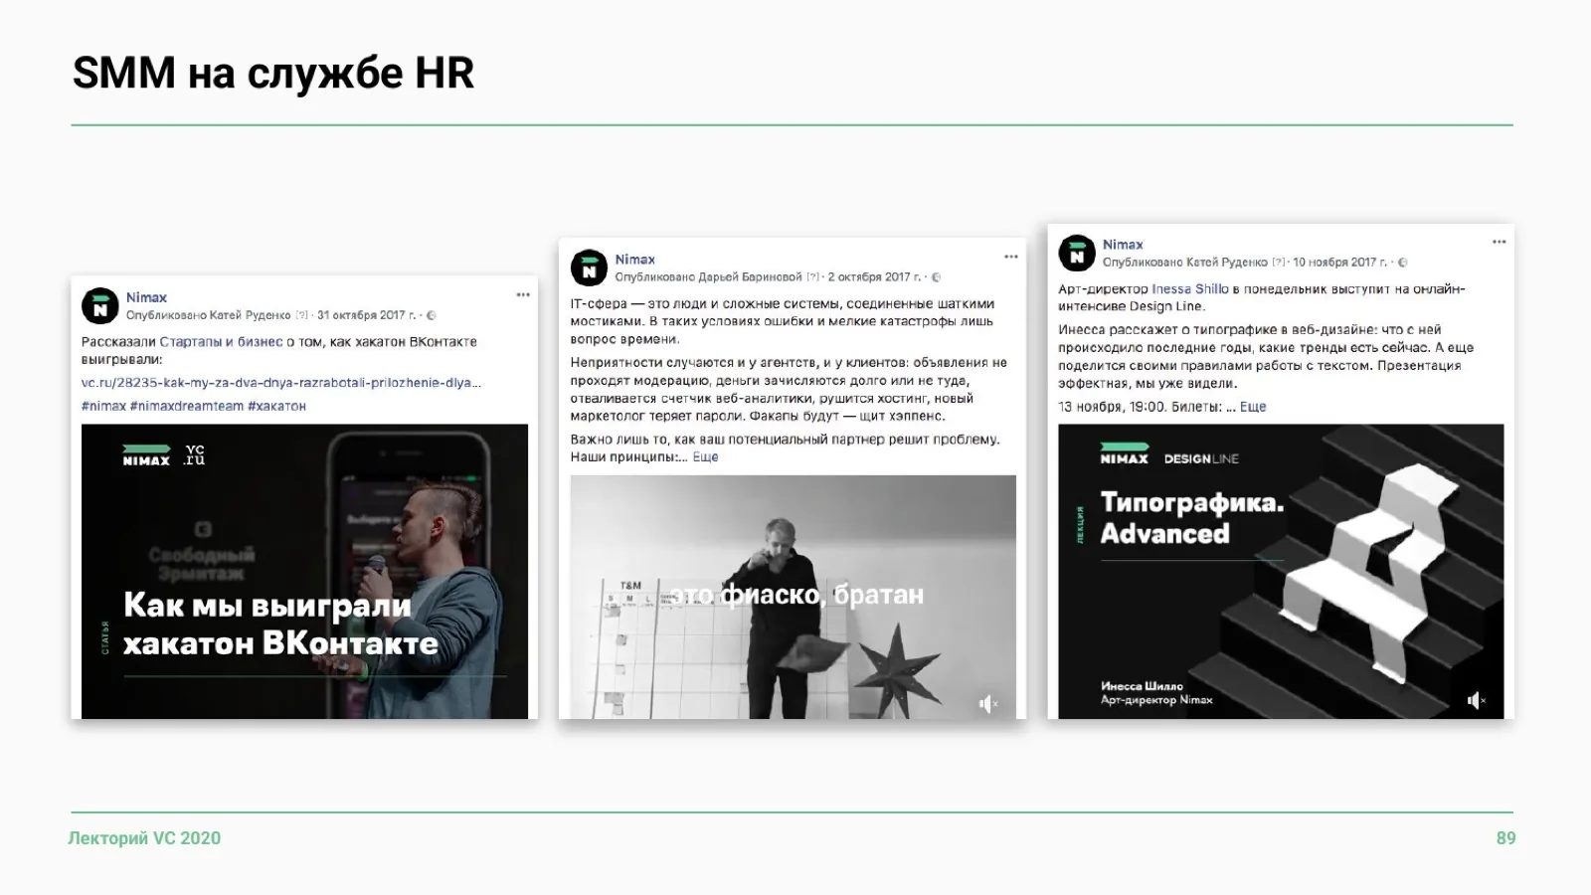Screen dimensions: 1591x895
Task: Unmute the 'это фиаско, братан' video
Action: coord(988,704)
